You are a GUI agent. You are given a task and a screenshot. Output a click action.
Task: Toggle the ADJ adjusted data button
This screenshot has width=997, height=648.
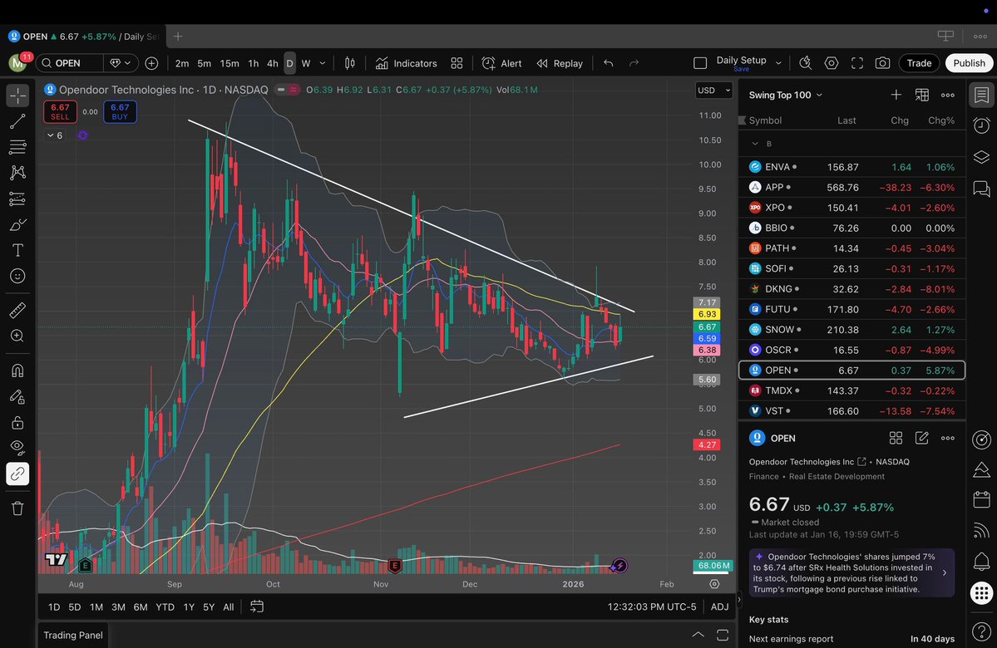click(x=719, y=606)
